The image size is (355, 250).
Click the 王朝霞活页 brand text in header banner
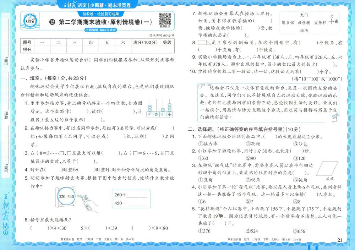click(76, 5)
